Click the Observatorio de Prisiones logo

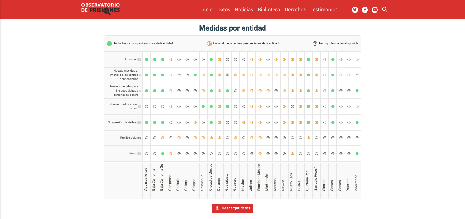tap(100, 8)
